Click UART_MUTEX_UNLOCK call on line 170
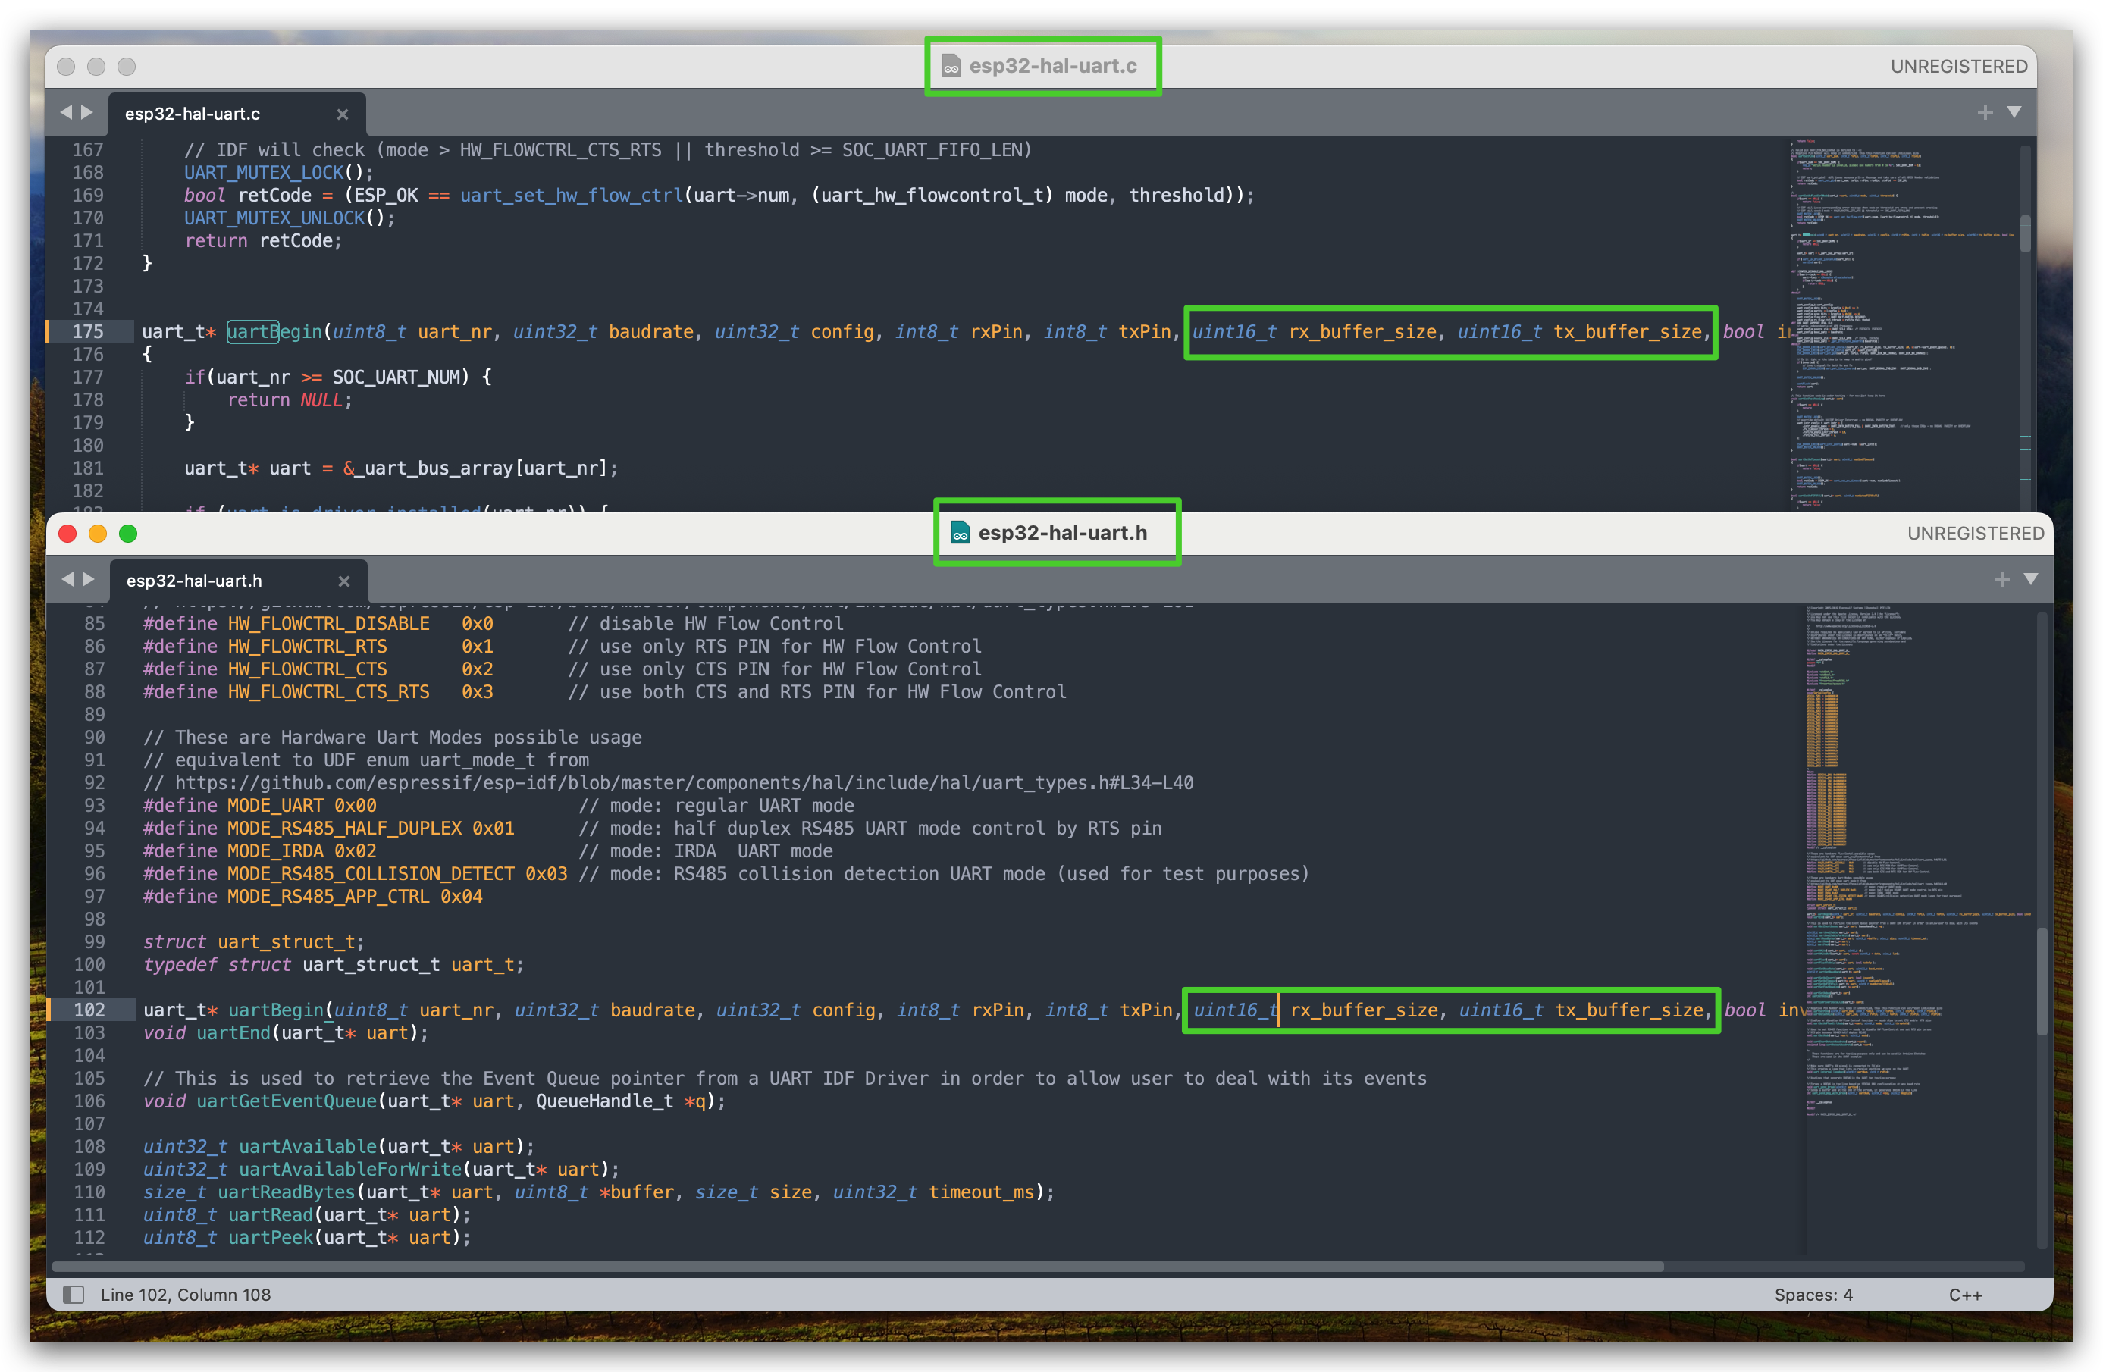 274,218
